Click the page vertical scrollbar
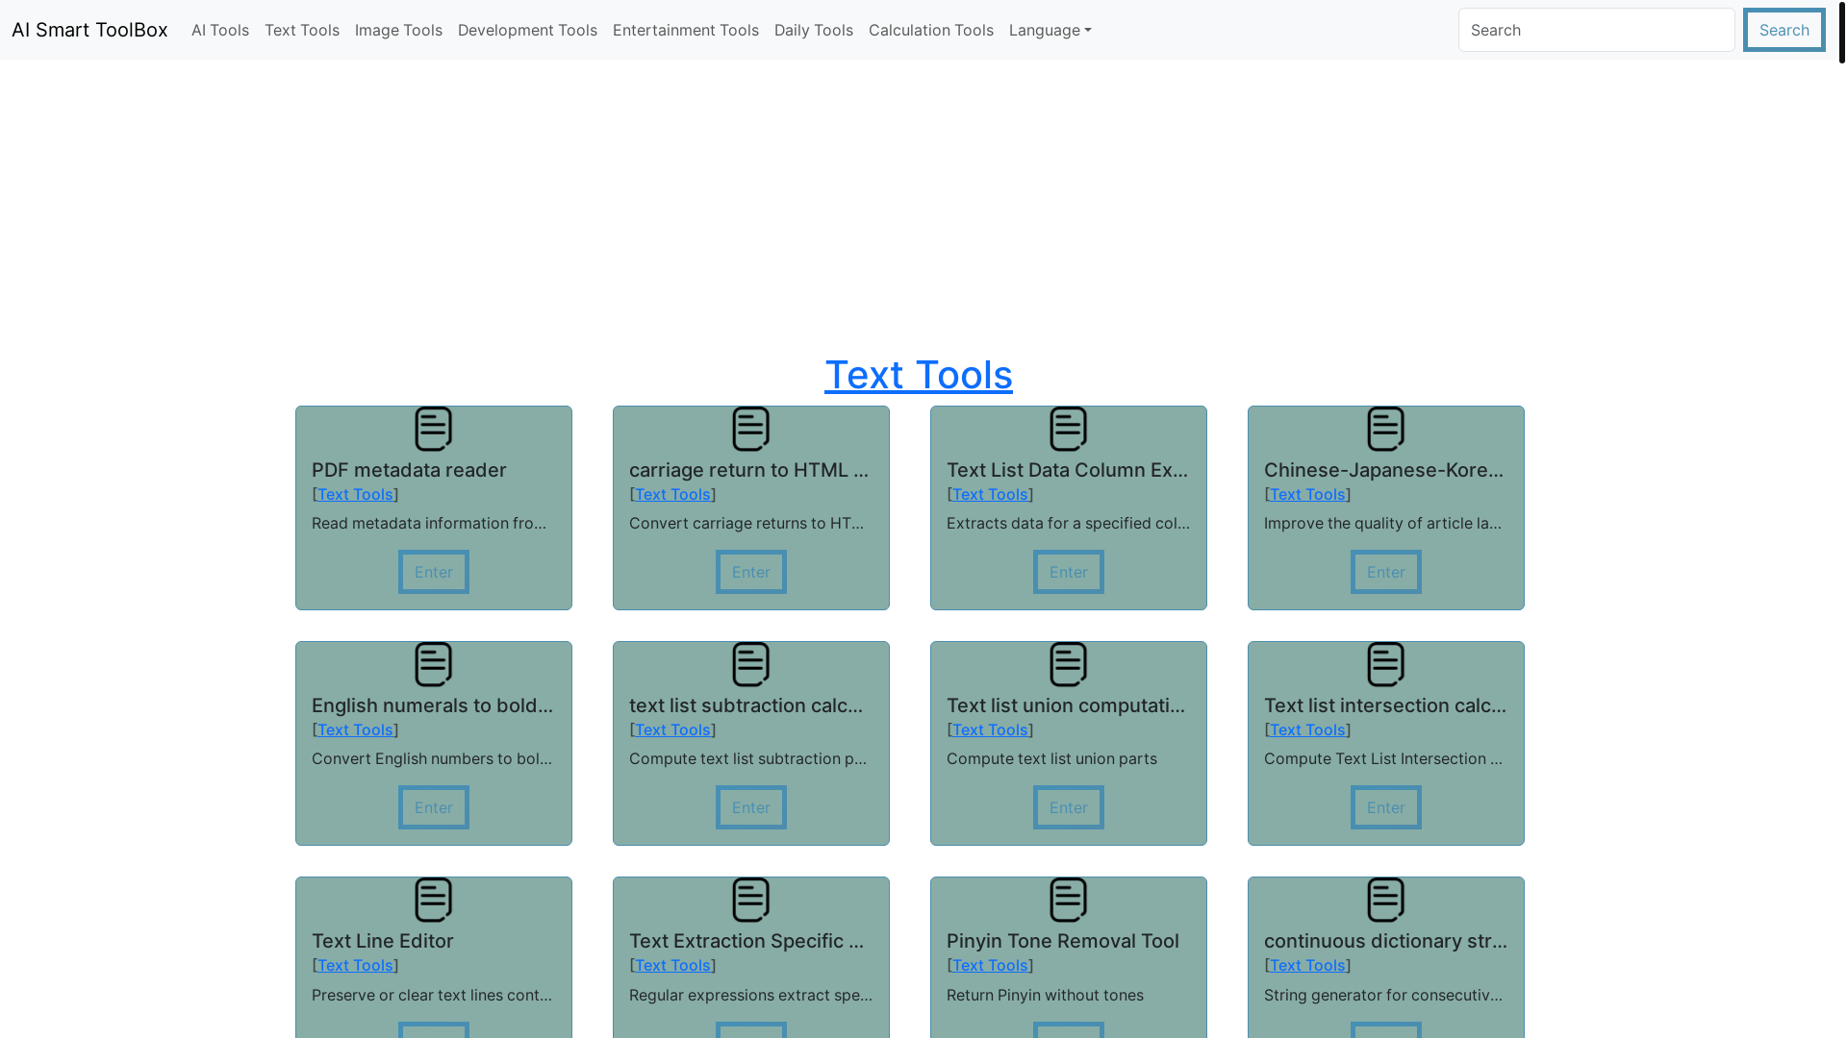 pos(1841,33)
